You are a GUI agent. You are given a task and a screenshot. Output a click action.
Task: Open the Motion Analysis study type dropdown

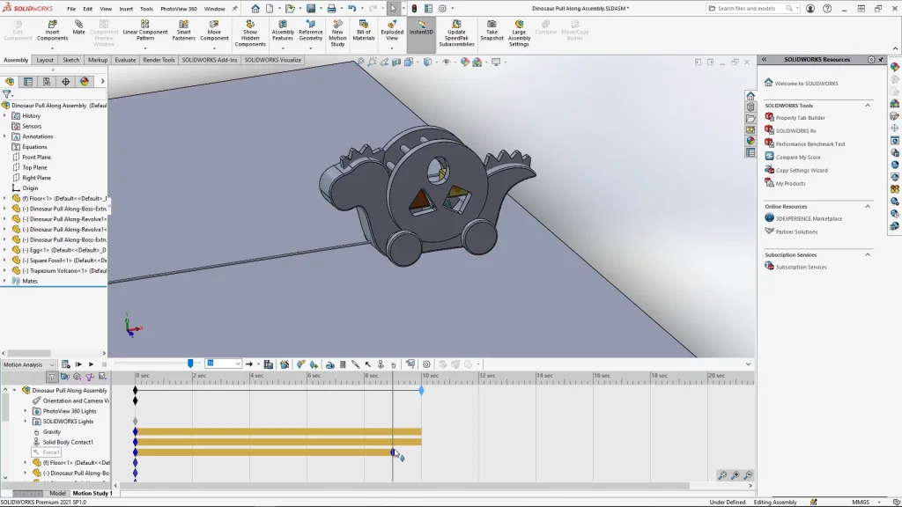(x=52, y=364)
